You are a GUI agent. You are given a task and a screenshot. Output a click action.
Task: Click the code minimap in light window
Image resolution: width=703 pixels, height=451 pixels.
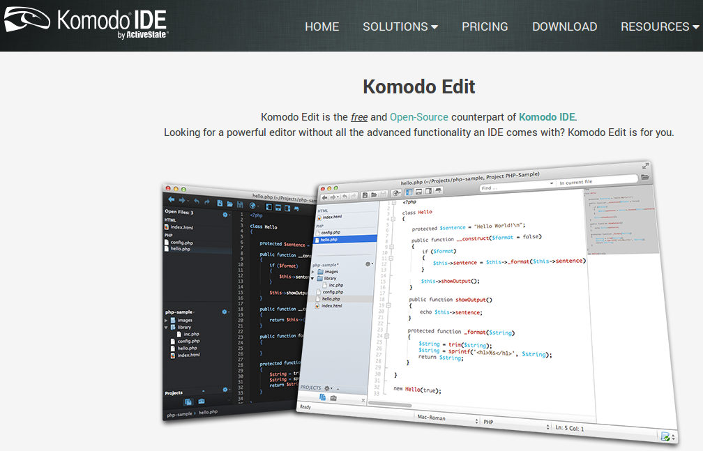(x=621, y=220)
